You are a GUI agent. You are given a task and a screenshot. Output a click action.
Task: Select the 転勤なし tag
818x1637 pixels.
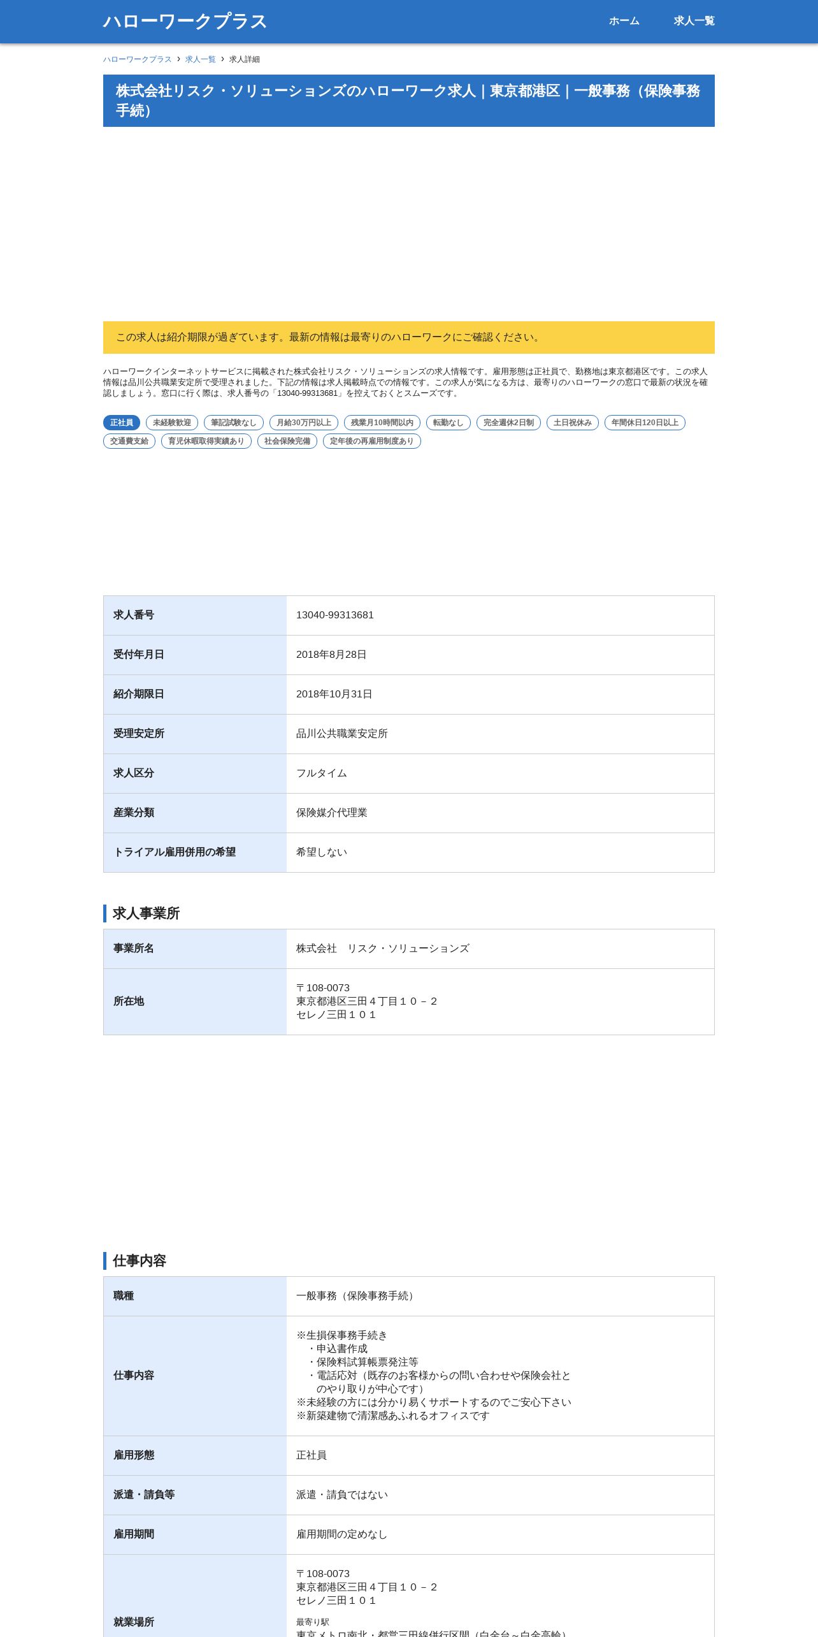pyautogui.click(x=448, y=423)
